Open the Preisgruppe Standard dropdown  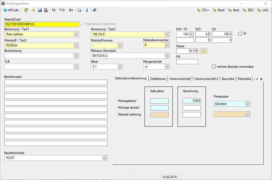coord(247,104)
